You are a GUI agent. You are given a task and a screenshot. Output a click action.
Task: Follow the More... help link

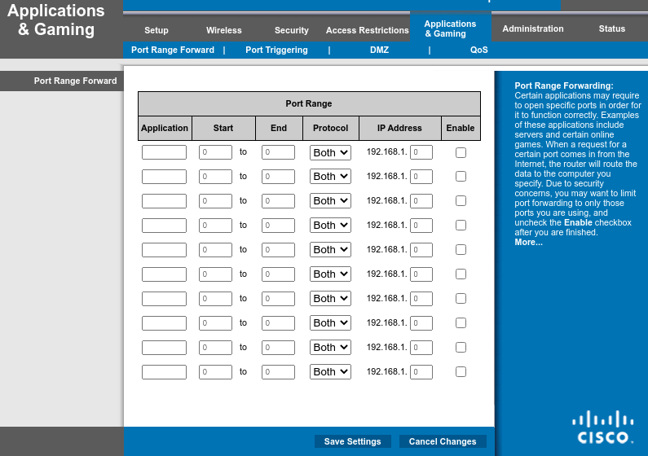coord(528,242)
